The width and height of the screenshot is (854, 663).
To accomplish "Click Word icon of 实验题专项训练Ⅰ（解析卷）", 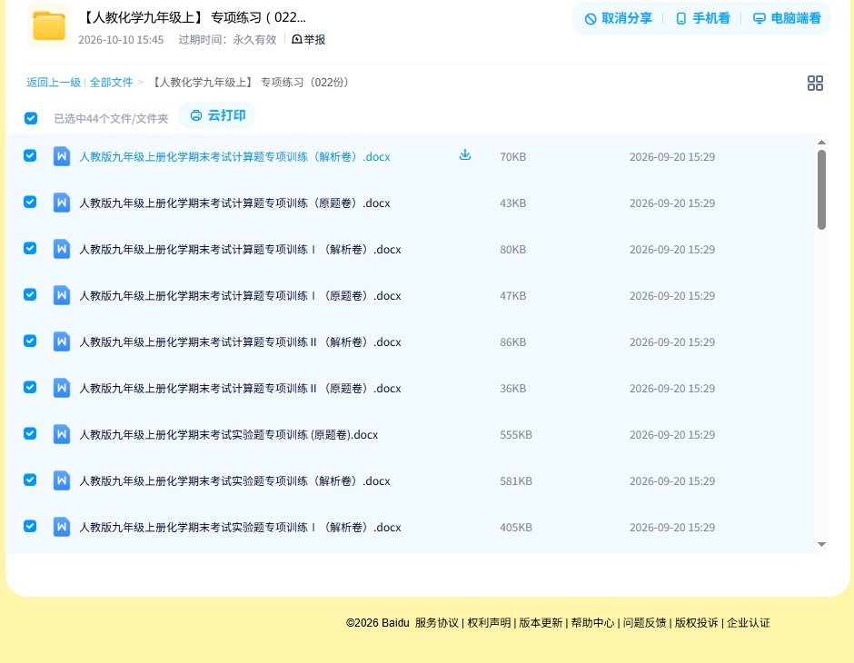I will pyautogui.click(x=62, y=527).
